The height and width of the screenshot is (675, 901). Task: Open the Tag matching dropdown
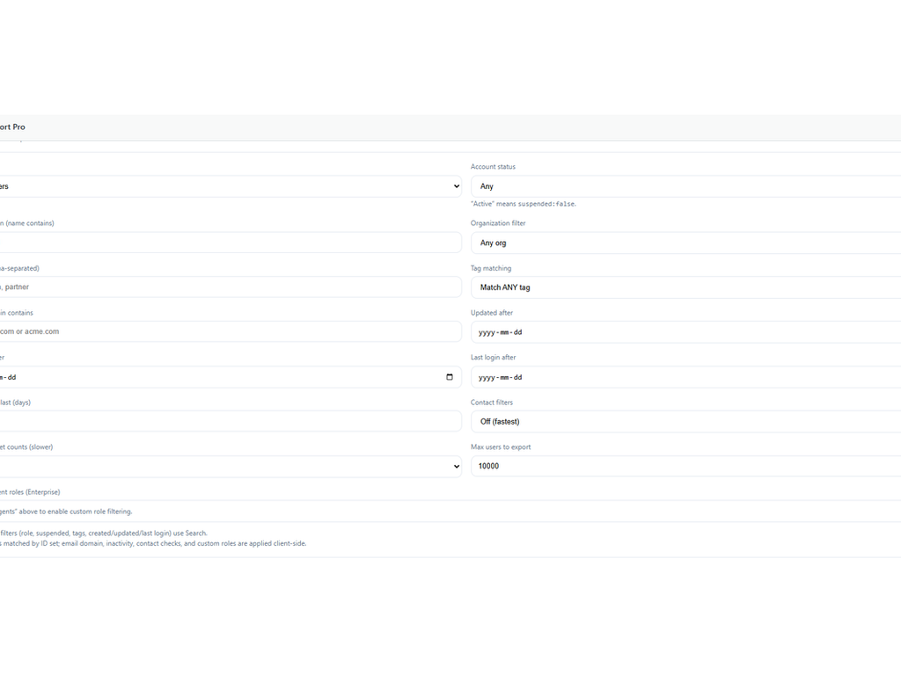coord(686,287)
